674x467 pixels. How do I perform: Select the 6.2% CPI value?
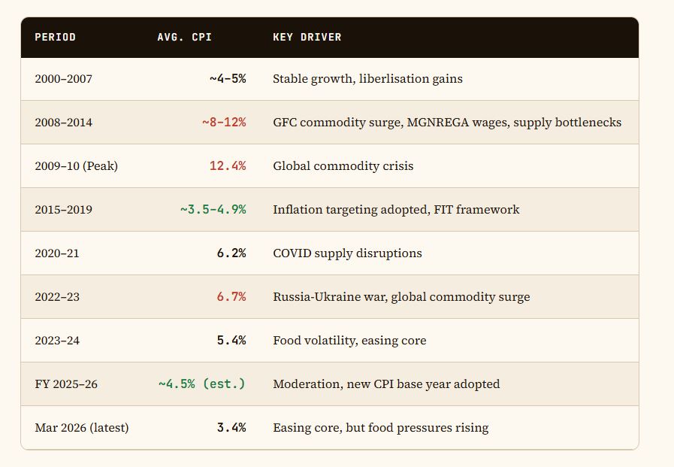point(231,253)
